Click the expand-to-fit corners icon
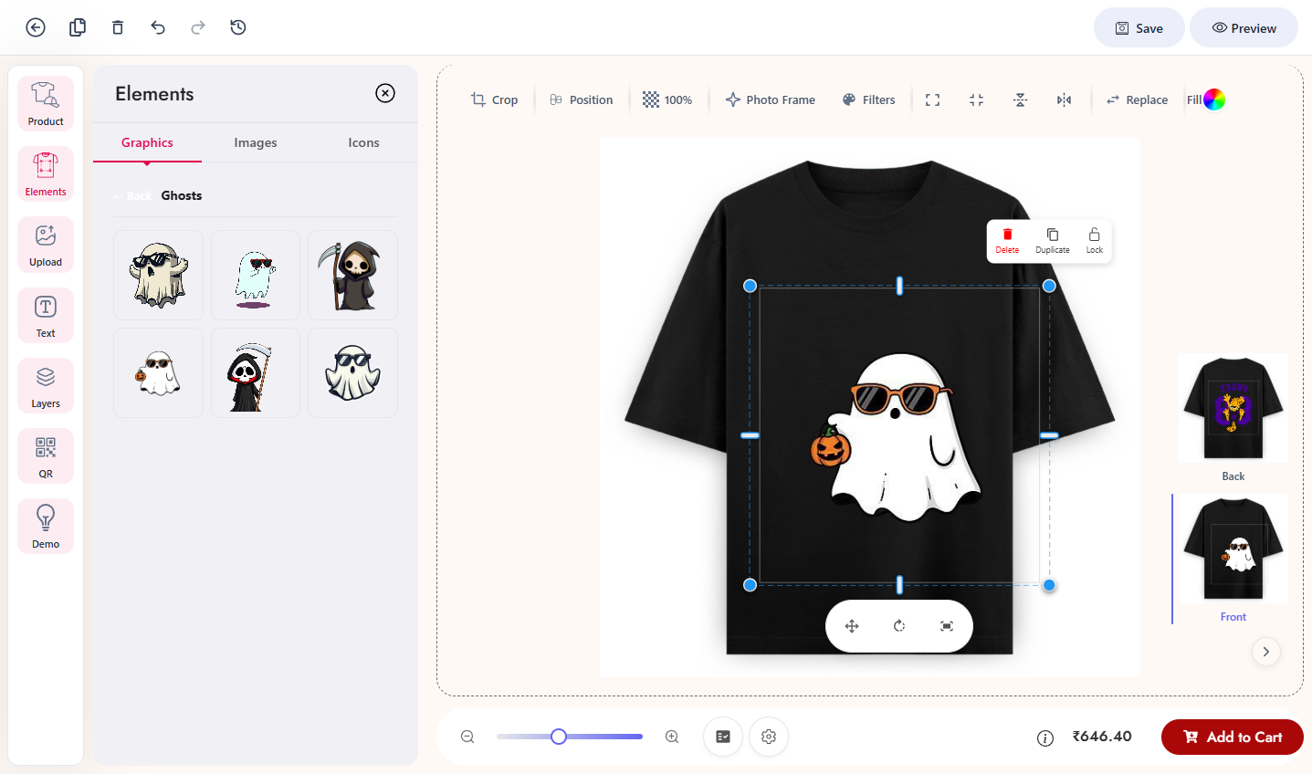Screen dimensions: 1312x774 (932, 99)
